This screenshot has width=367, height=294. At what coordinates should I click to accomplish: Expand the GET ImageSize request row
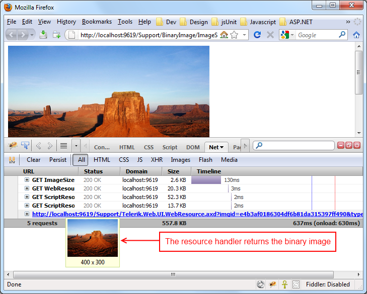(27, 180)
